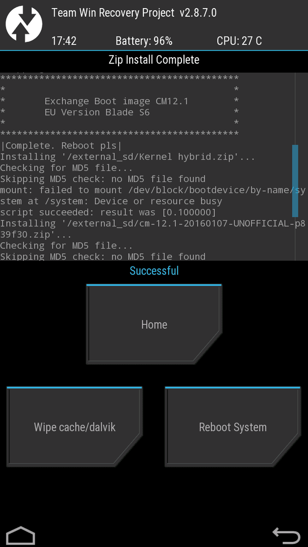Tap the home navigation icon at bottom
The image size is (308, 547).
tap(21, 535)
